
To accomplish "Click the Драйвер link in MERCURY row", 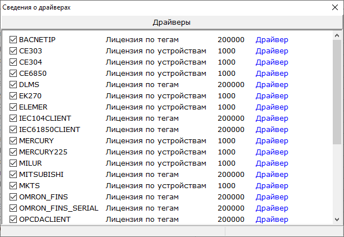I will [272, 141].
